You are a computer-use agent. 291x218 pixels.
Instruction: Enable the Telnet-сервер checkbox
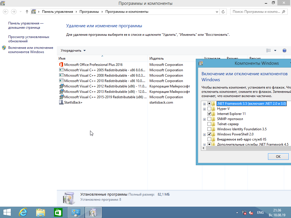tap(209, 124)
